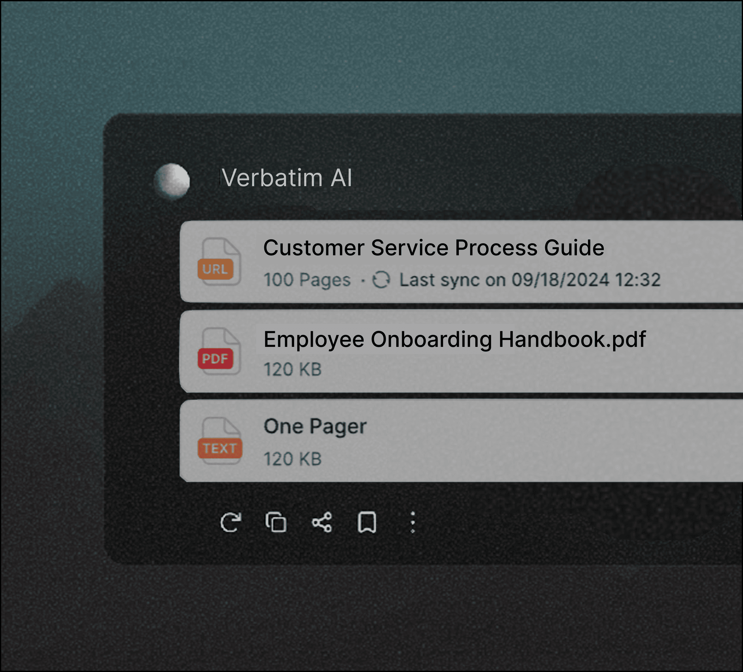Click the share icon
The image size is (743, 672).
point(322,522)
